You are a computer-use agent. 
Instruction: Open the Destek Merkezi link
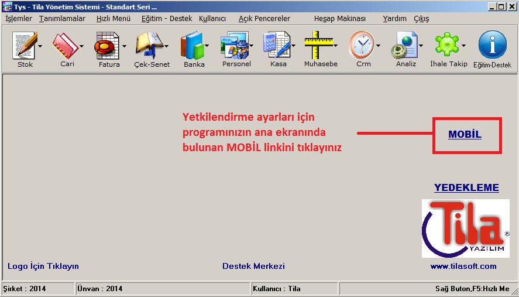click(x=253, y=266)
